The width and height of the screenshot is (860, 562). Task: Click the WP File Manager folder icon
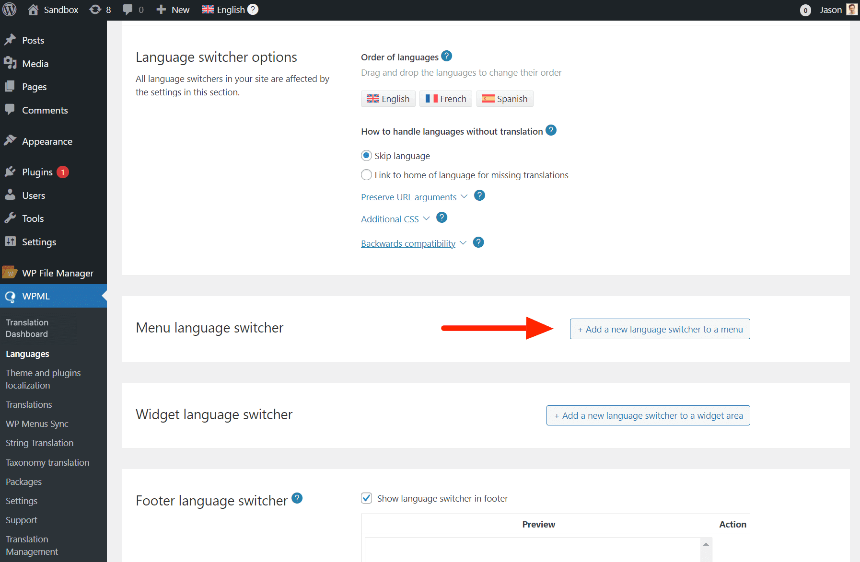(10, 272)
